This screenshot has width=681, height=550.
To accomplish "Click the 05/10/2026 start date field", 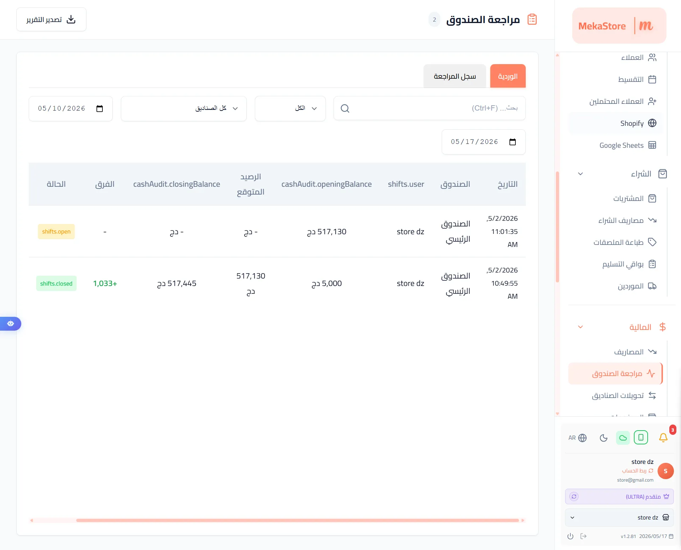I will (x=71, y=108).
